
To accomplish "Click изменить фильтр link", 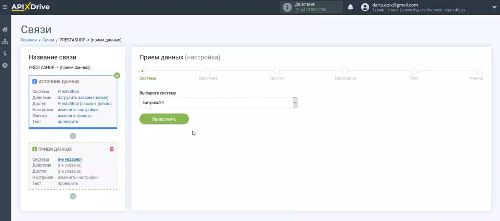I will pos(74,116).
